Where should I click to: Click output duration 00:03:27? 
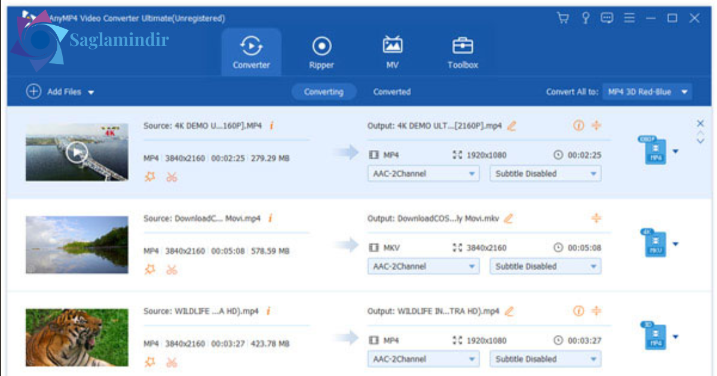pyautogui.click(x=584, y=340)
